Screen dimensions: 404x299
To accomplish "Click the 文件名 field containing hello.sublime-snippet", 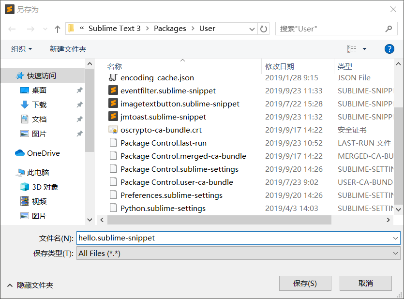I will pos(239,238).
